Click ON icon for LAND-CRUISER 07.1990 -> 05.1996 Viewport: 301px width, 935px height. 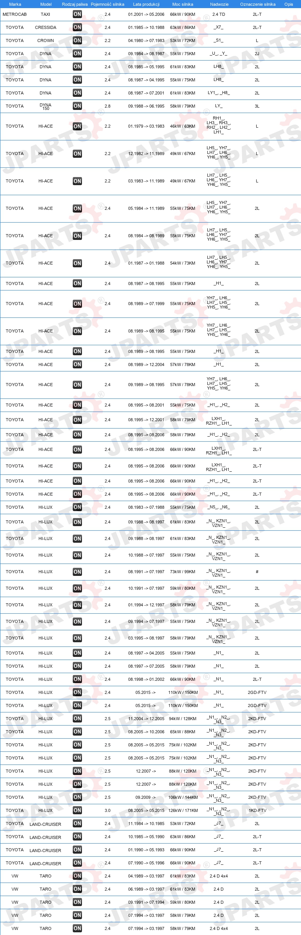(77, 863)
